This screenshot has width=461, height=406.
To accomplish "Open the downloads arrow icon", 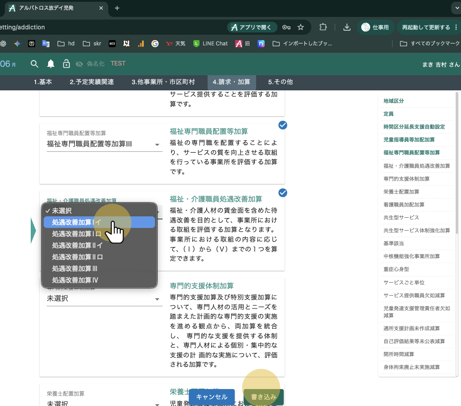I will coord(347,27).
